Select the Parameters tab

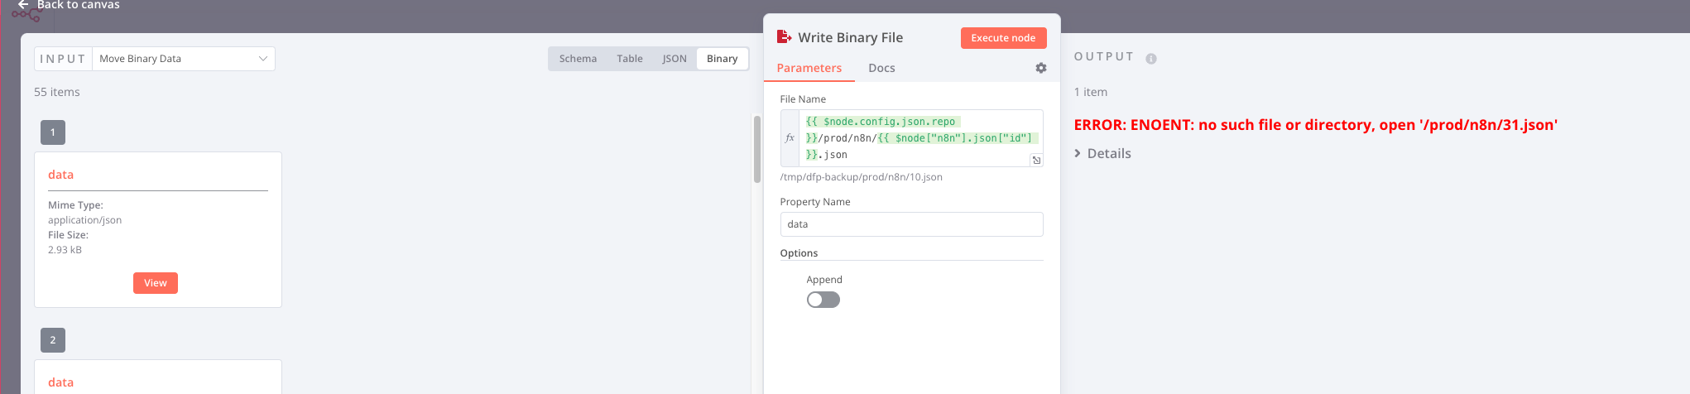[x=809, y=68]
